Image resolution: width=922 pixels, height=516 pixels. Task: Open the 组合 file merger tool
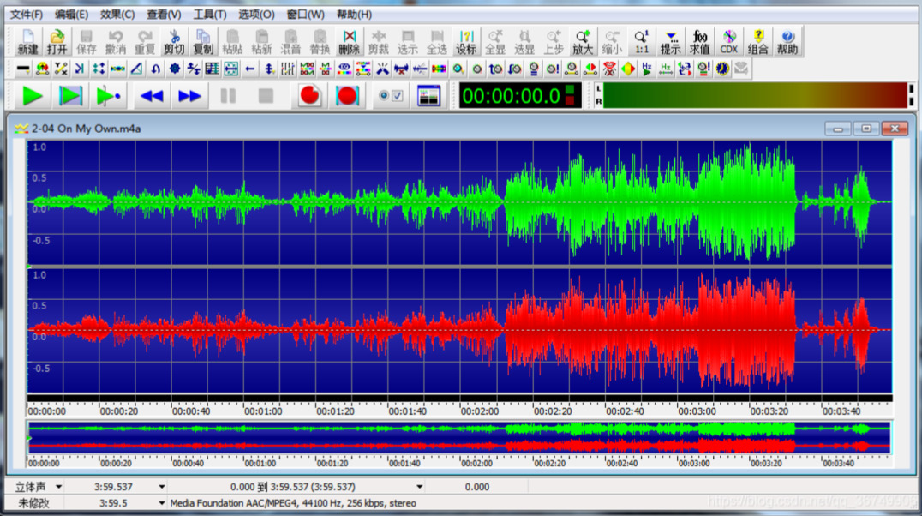pos(758,42)
